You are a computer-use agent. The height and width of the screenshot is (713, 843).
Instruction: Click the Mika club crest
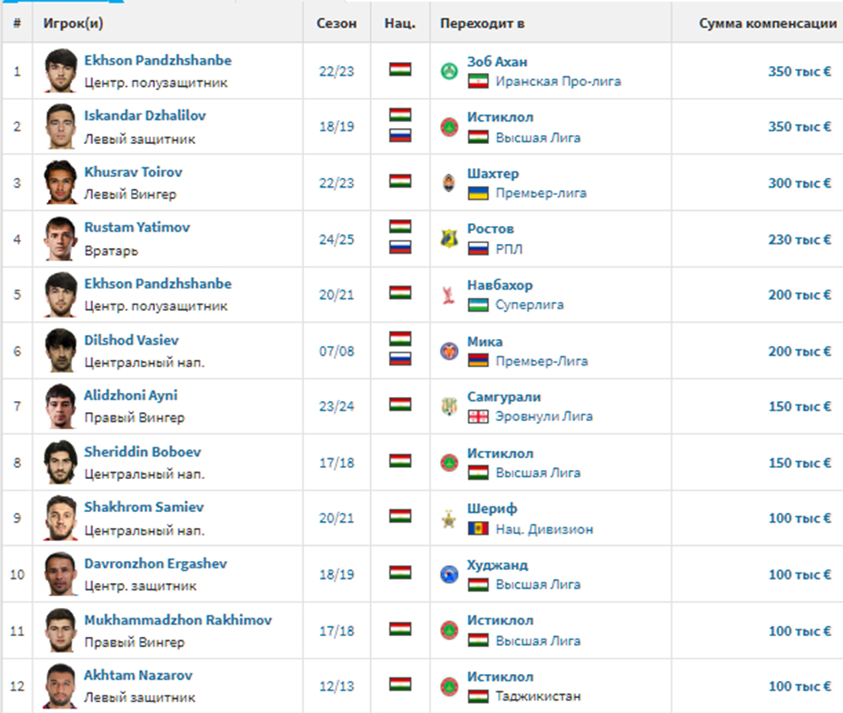click(x=449, y=351)
